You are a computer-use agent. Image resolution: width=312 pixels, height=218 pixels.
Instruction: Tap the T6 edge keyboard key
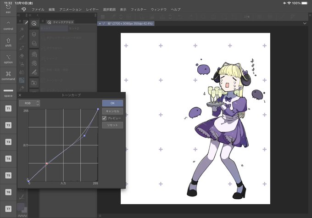pyautogui.click(x=8, y=192)
